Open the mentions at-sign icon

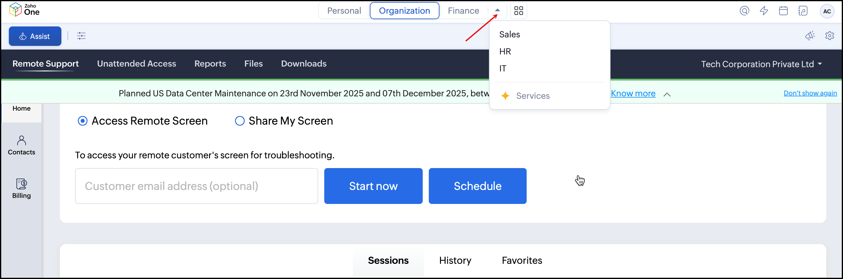(744, 11)
